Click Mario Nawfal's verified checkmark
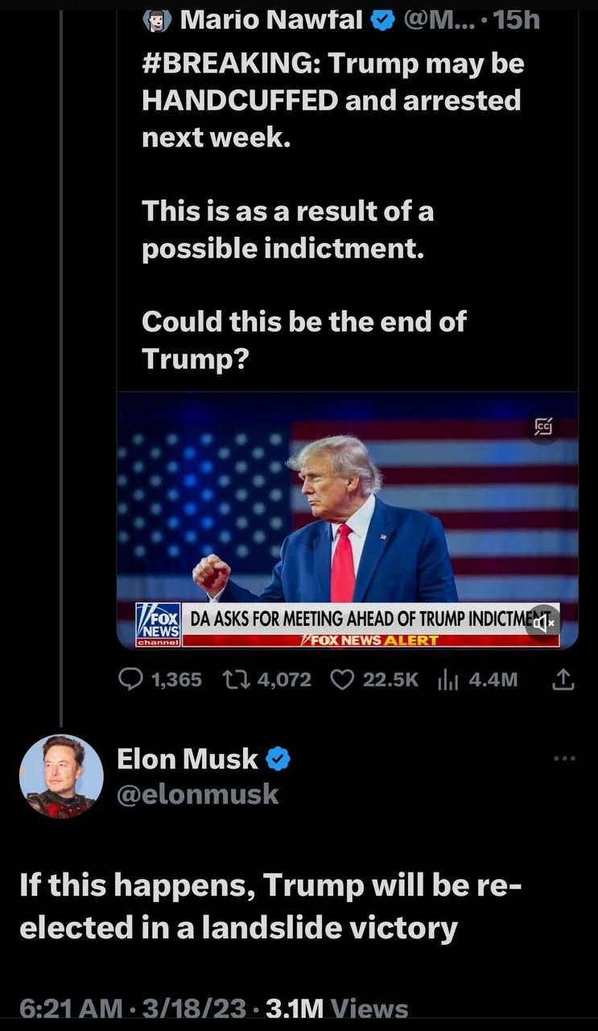 [383, 19]
